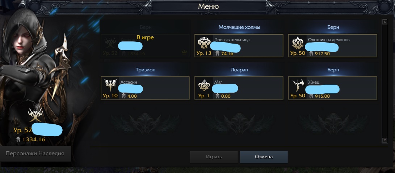Click the Жнец scythe class icon
Image resolution: width=395 pixels, height=173 pixels.
[x=298, y=85]
